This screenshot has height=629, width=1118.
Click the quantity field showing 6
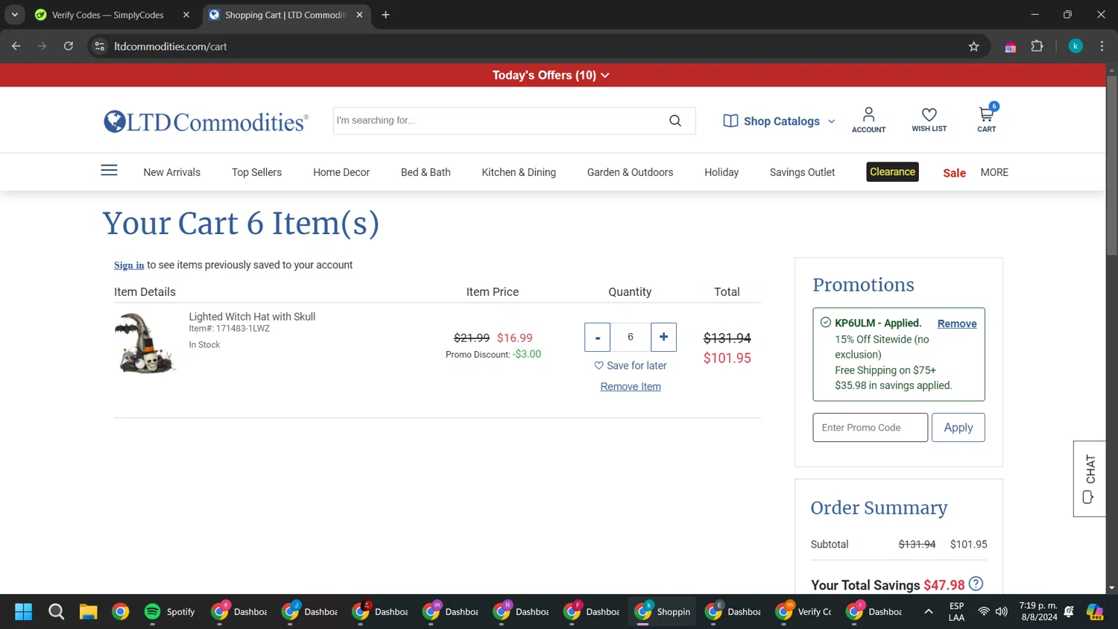tap(631, 337)
